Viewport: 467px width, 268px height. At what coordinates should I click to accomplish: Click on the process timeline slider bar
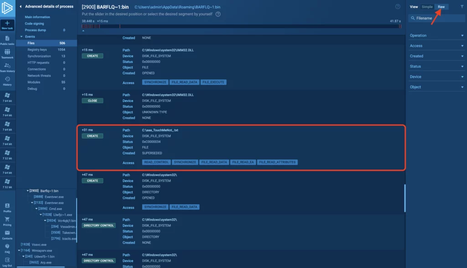242,26
